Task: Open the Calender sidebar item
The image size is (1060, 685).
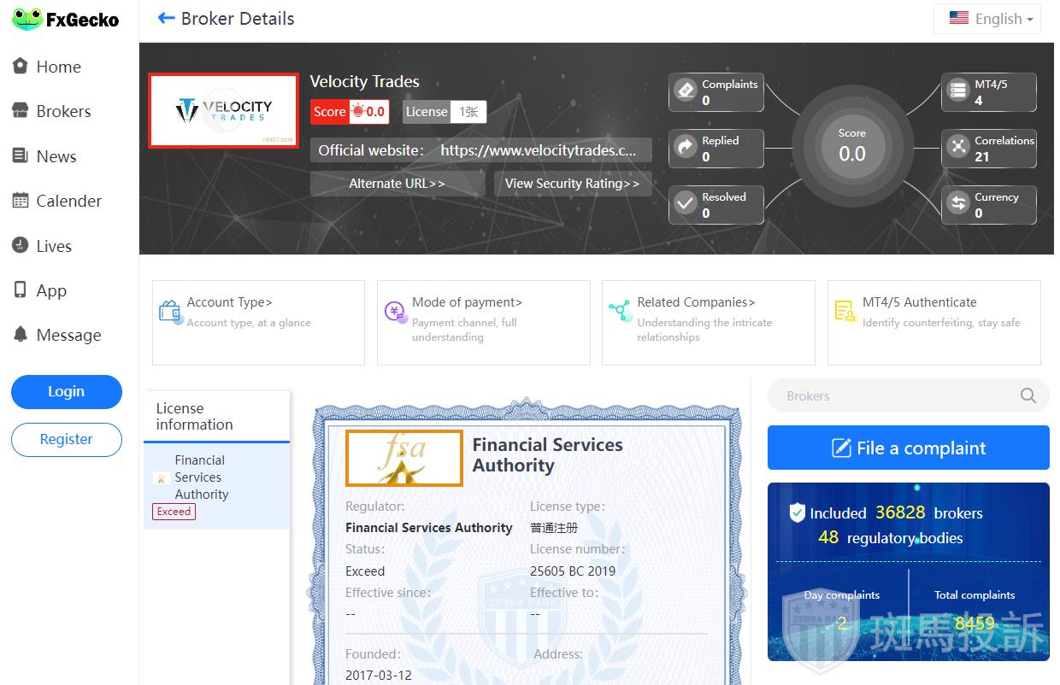Action: 68,201
